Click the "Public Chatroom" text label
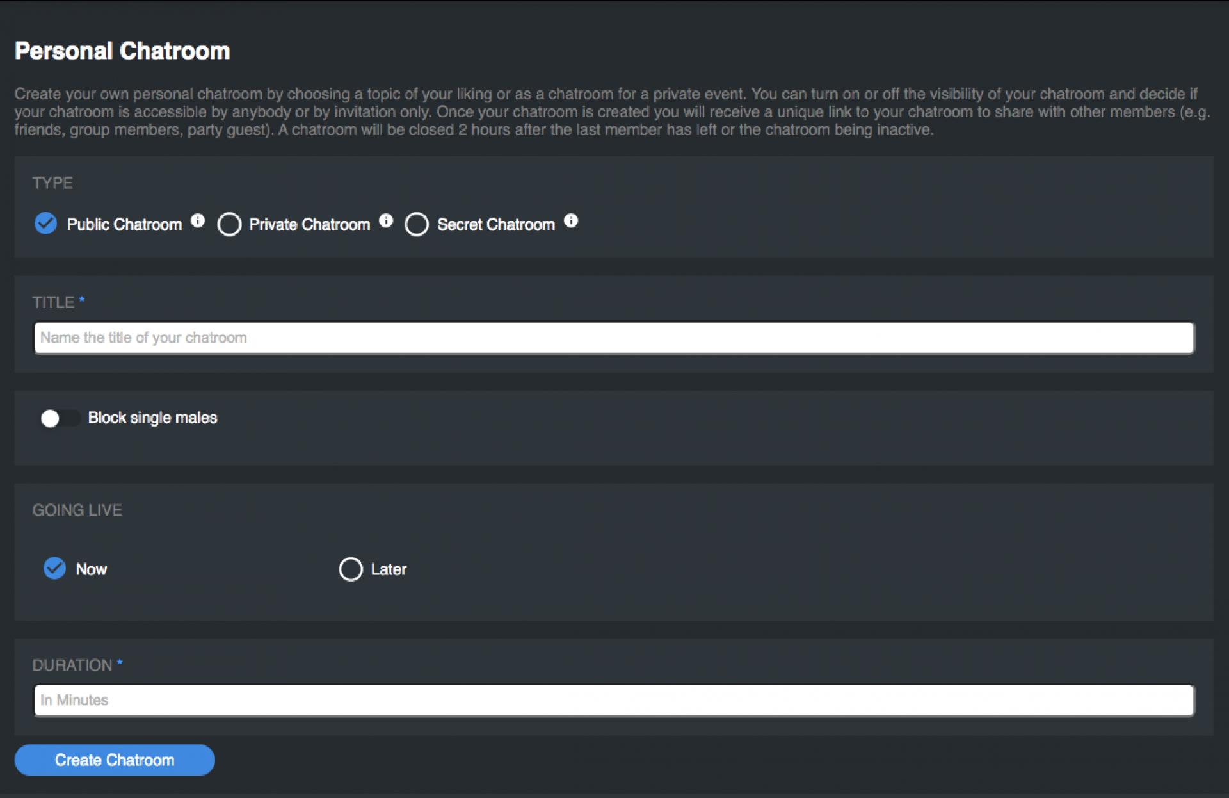Image resolution: width=1229 pixels, height=798 pixels. [124, 225]
